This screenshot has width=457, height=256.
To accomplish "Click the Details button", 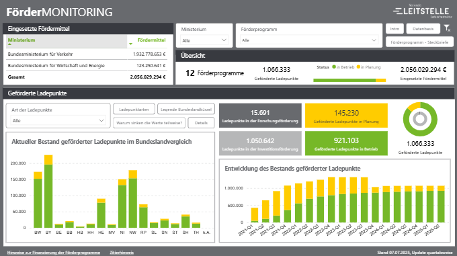I will click(201, 123).
